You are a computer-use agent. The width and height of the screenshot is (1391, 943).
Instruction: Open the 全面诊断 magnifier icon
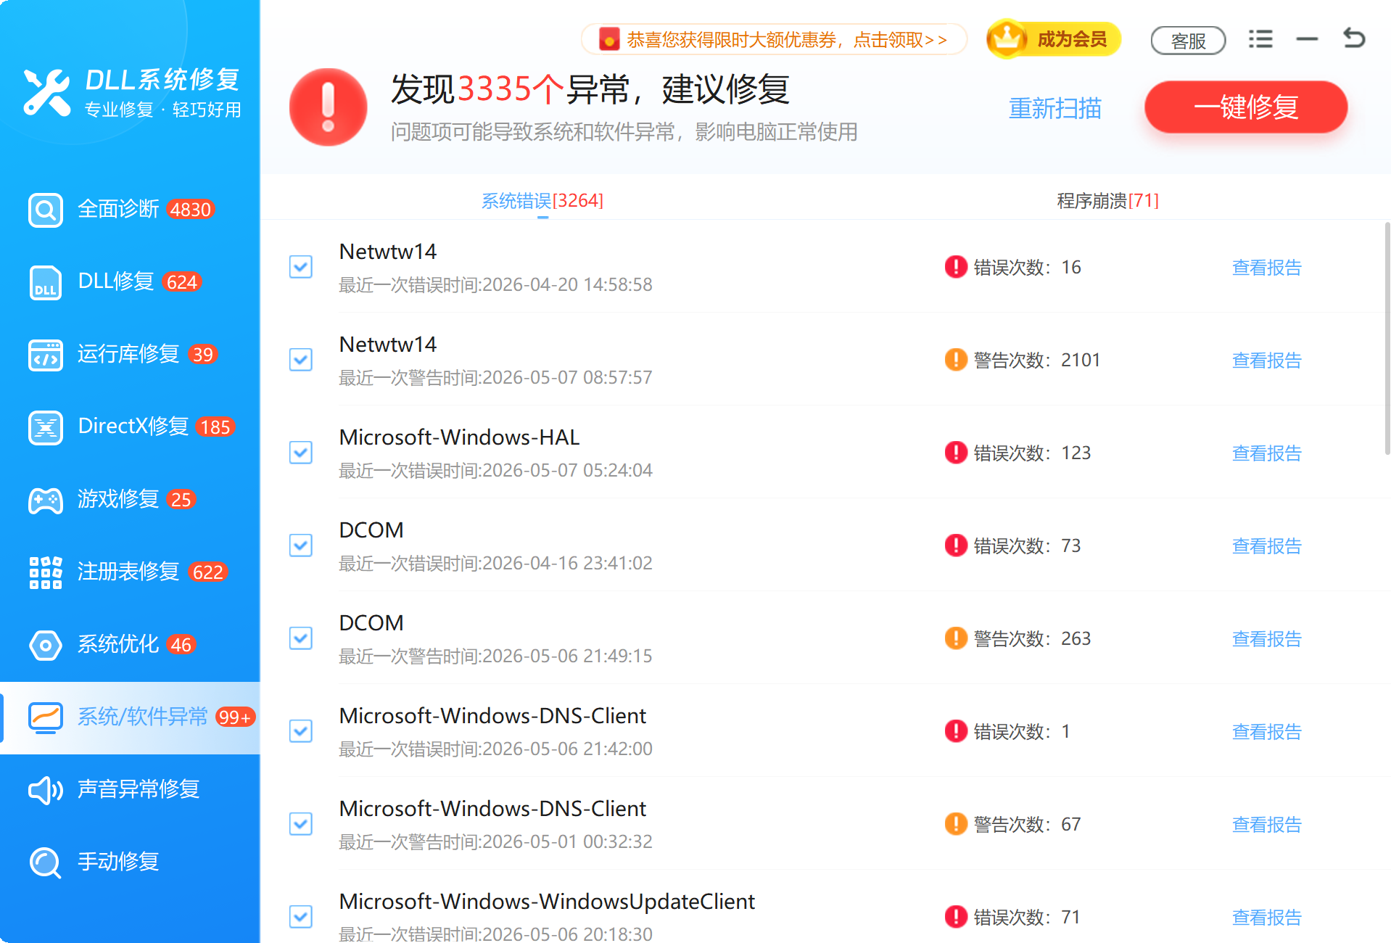point(46,210)
